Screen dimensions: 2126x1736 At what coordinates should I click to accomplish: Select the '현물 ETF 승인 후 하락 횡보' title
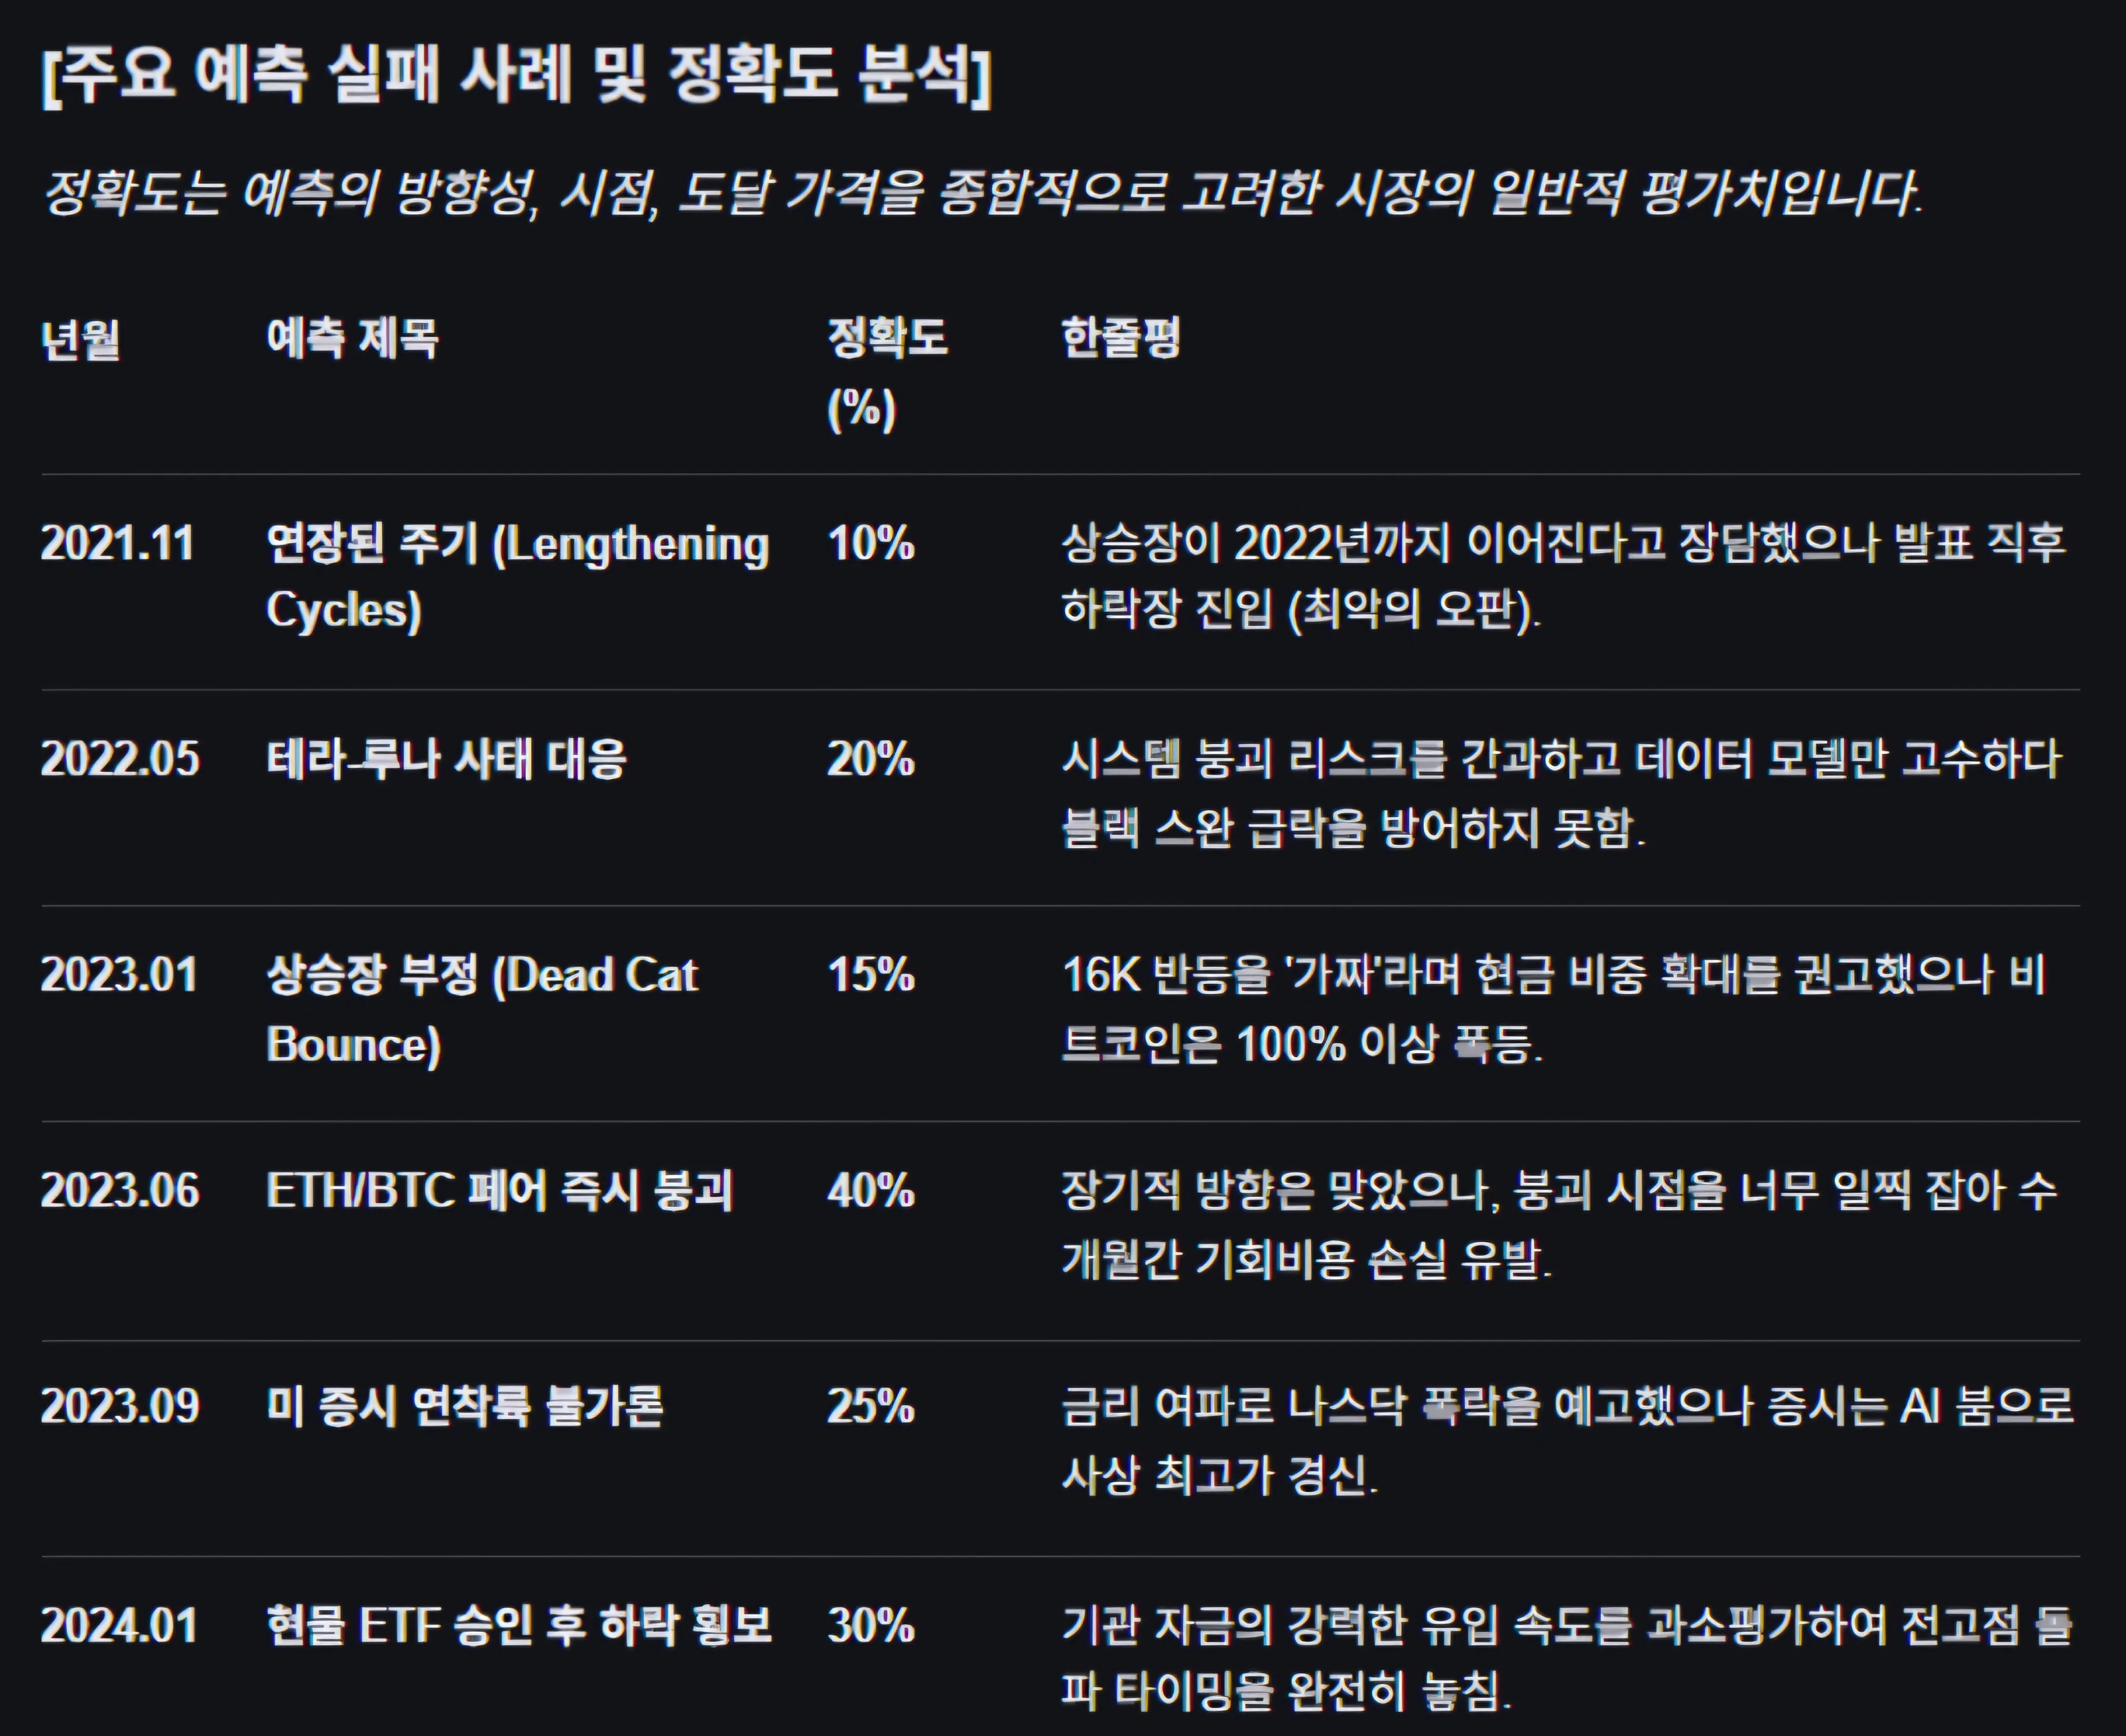(x=518, y=1625)
